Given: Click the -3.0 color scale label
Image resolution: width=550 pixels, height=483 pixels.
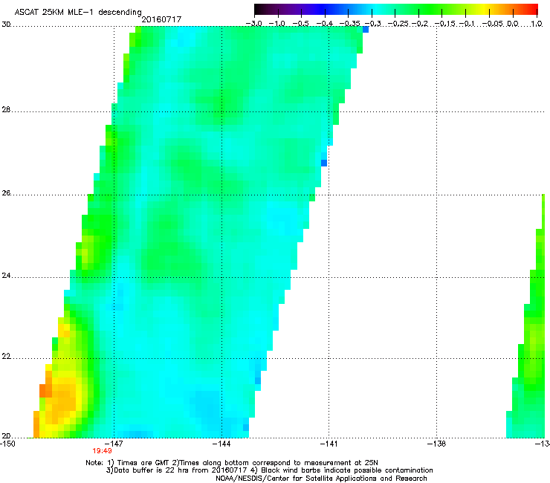Looking at the screenshot, I should (x=254, y=24).
